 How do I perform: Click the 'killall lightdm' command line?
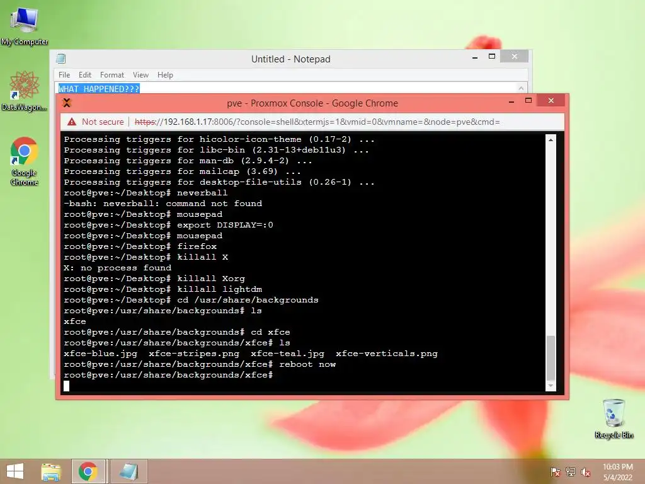[x=163, y=289]
